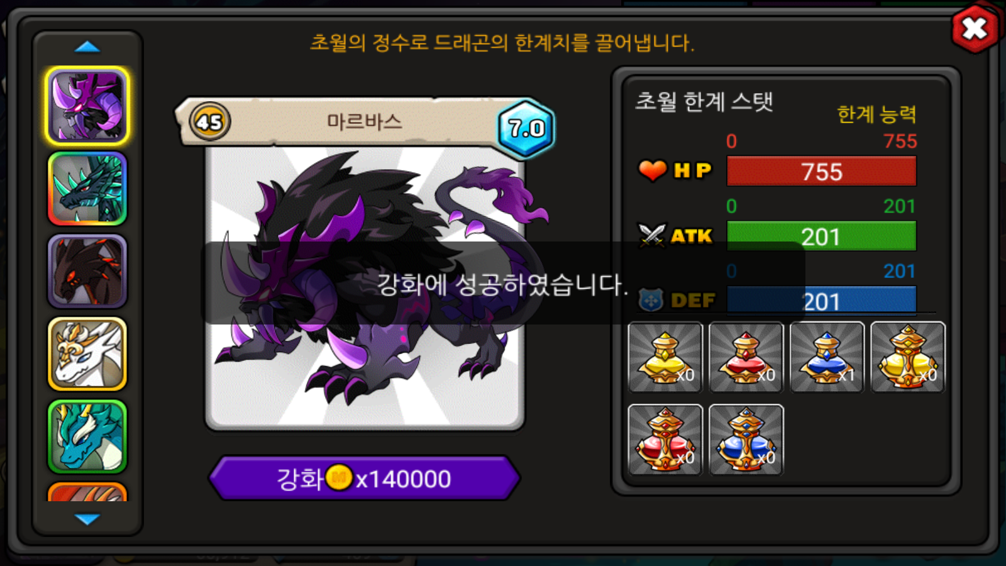Select the teal spiked dragon portrait
1006x566 pixels.
pos(87,189)
